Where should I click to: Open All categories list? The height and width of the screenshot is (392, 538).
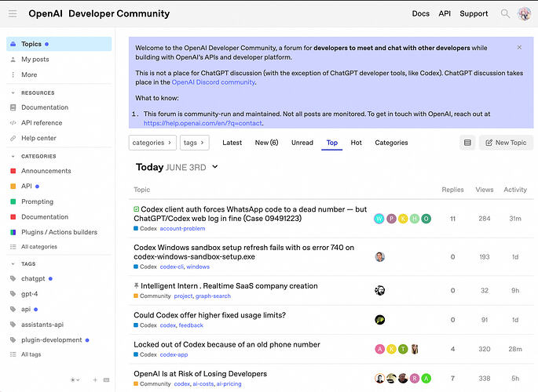[38, 247]
